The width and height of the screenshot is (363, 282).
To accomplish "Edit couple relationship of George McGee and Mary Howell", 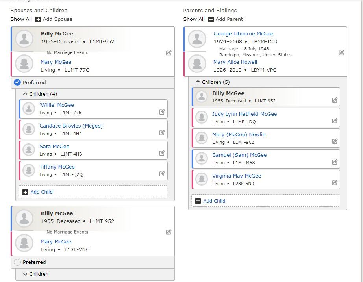I will click(x=341, y=53).
